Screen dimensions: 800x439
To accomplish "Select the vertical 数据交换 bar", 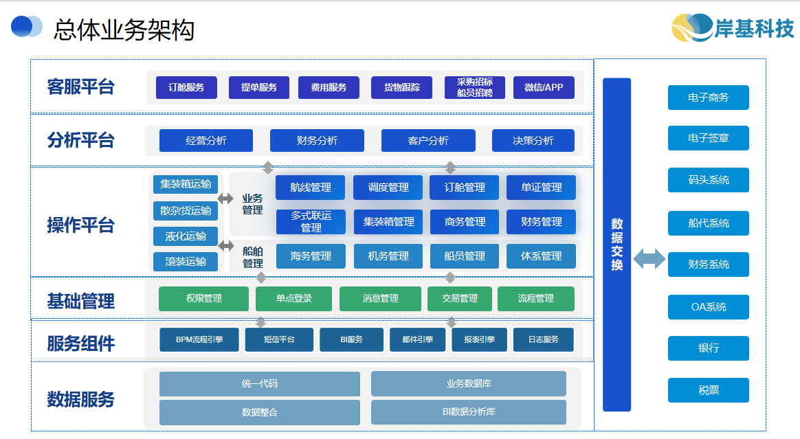I will tap(616, 245).
